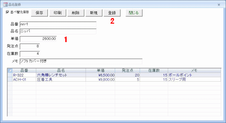Click the 削除 button
This screenshot has height=123, width=226.
pyautogui.click(x=76, y=13)
